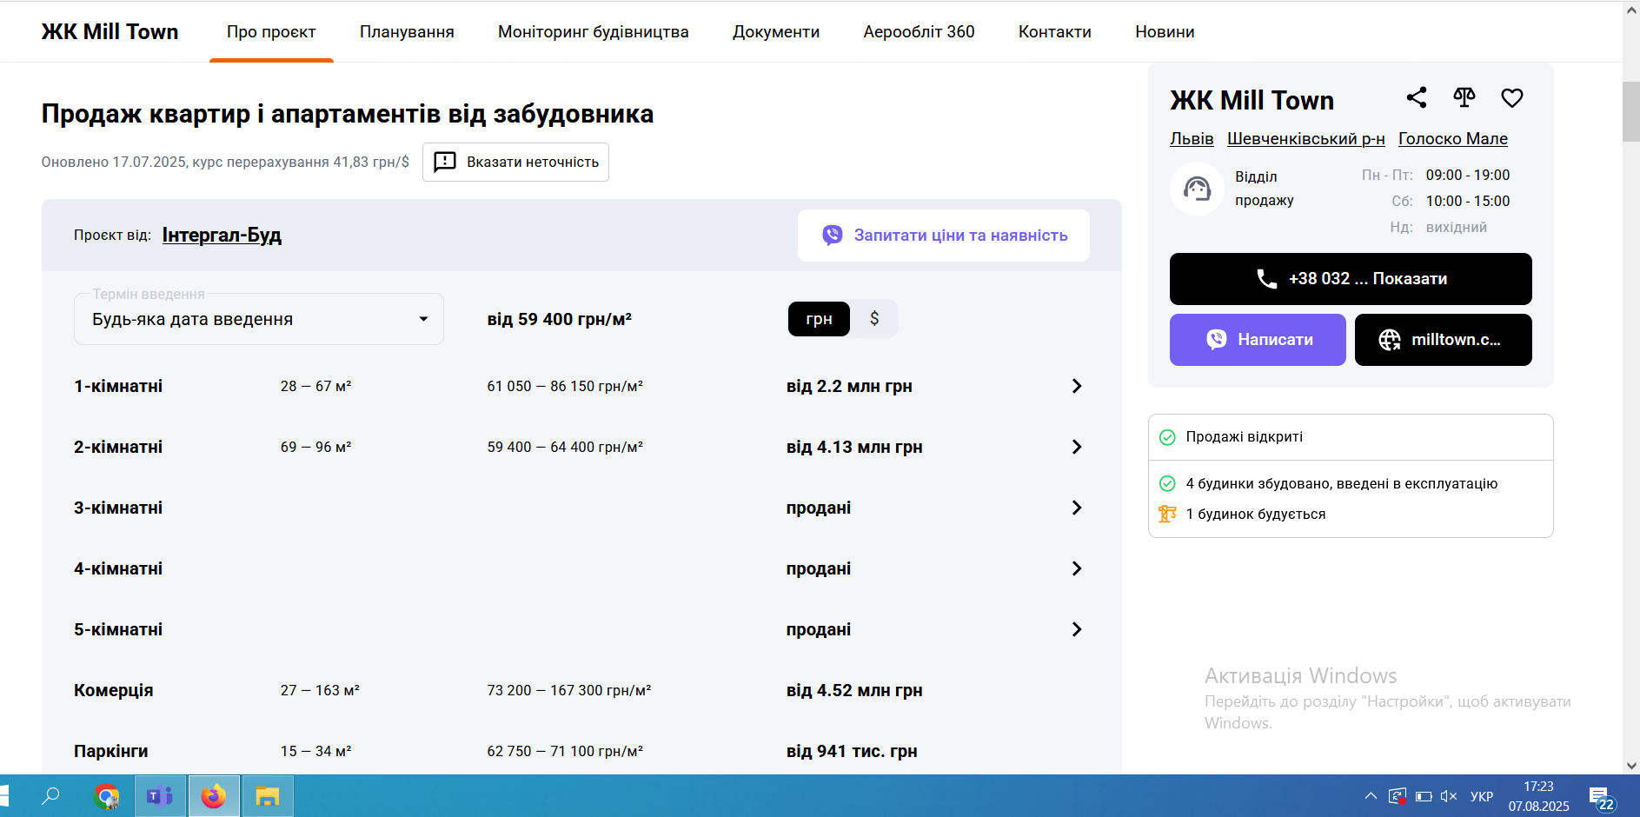Add Mill Town to comparison scales icon
The height and width of the screenshot is (817, 1640).
click(x=1464, y=97)
